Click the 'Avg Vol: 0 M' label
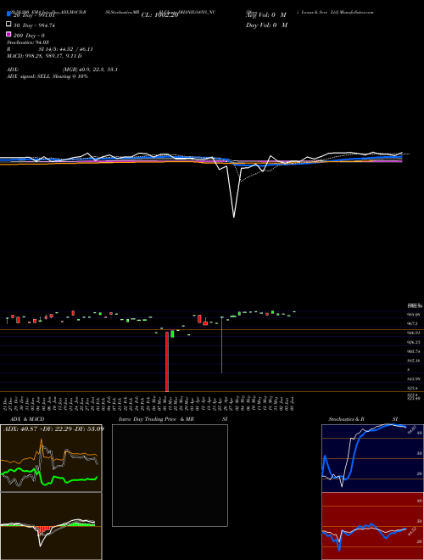 click(x=266, y=15)
